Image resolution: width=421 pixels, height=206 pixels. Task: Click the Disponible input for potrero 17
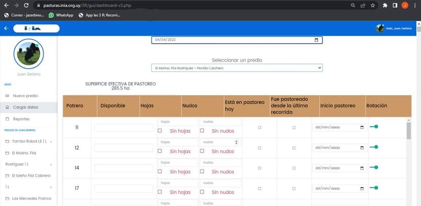pos(124,188)
